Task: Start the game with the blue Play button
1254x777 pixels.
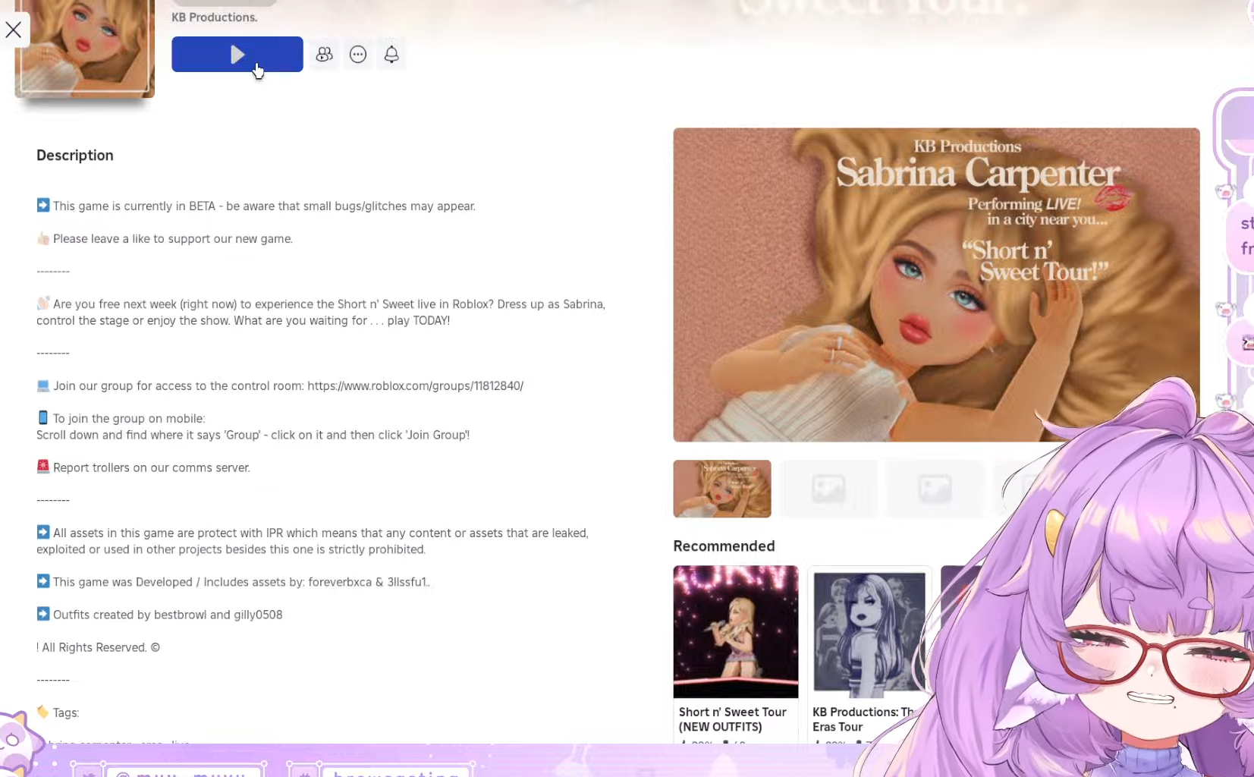Action: (x=237, y=55)
